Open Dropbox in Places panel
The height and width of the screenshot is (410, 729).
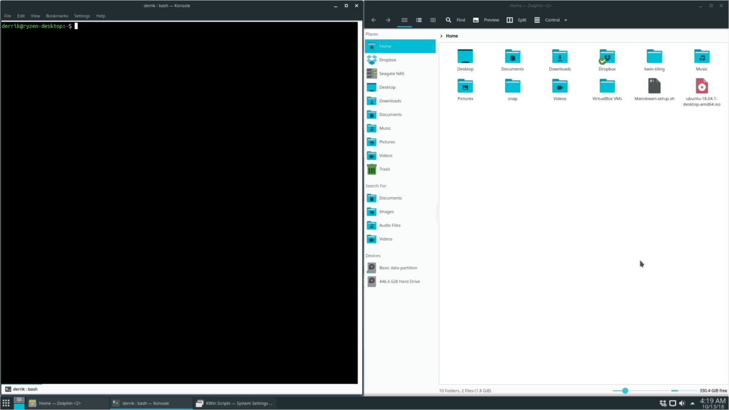(x=401, y=60)
